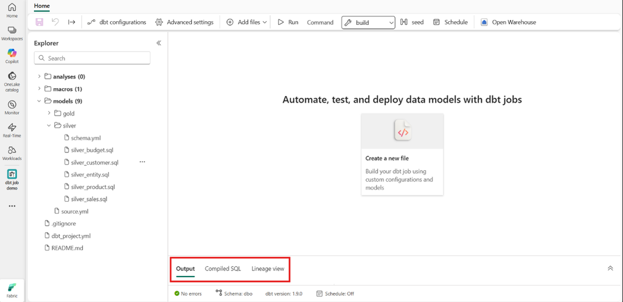623x302 pixels.
Task: Click Schedule: Off status entry
Action: (335, 294)
